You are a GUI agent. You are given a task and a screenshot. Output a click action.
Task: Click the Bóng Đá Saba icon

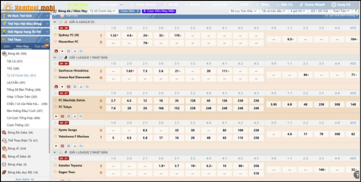tap(4, 132)
